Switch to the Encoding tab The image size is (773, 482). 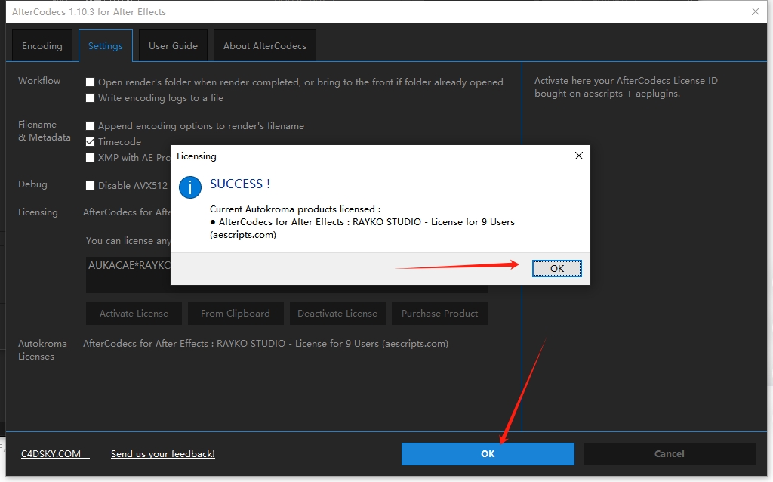click(42, 46)
